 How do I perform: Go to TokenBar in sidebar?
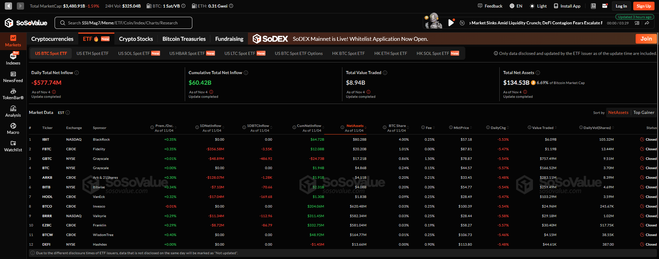pyautogui.click(x=13, y=94)
